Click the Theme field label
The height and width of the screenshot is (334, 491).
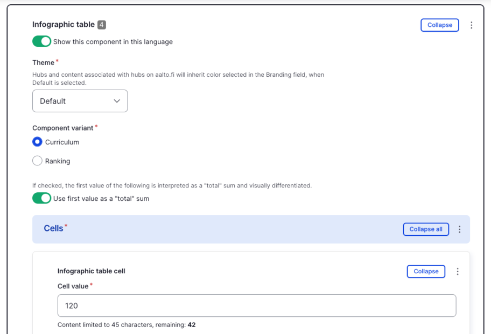click(43, 63)
